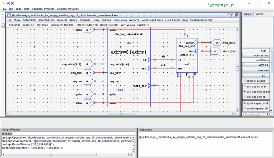This screenshot has height=158, width=274.
Task: Click the inner sheet window maximize icon
Action: pyautogui.click(x=231, y=15)
